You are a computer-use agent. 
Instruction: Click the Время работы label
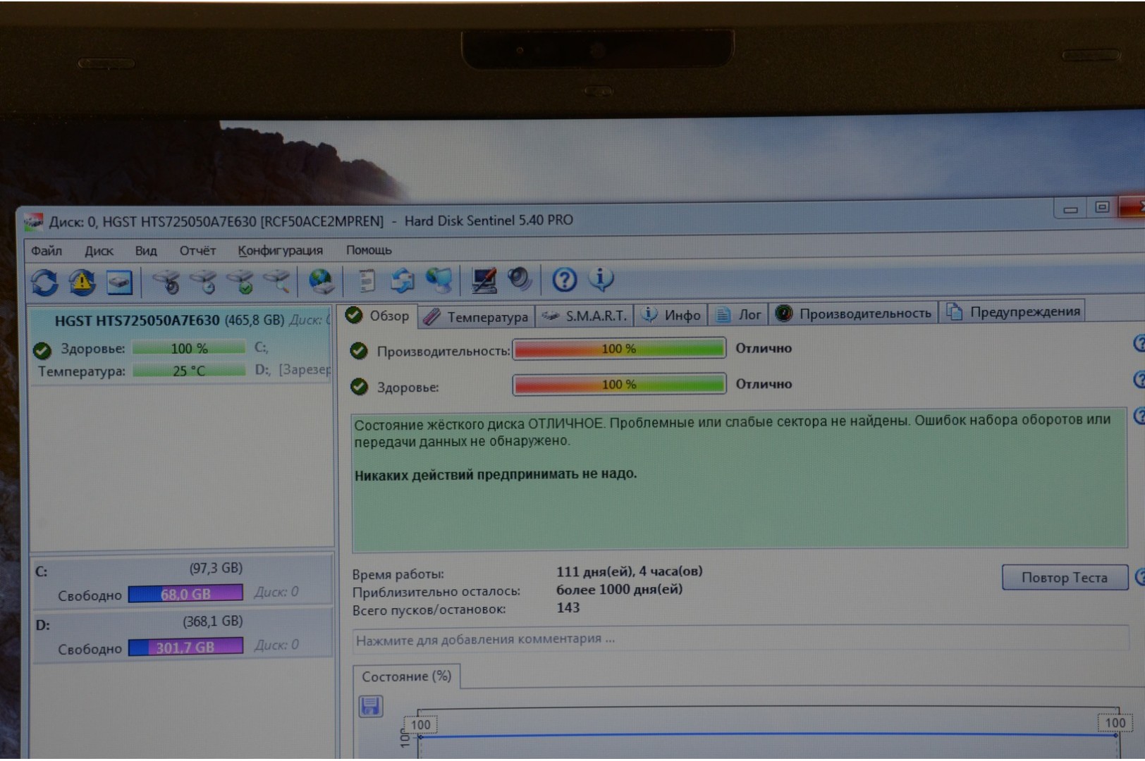click(398, 574)
